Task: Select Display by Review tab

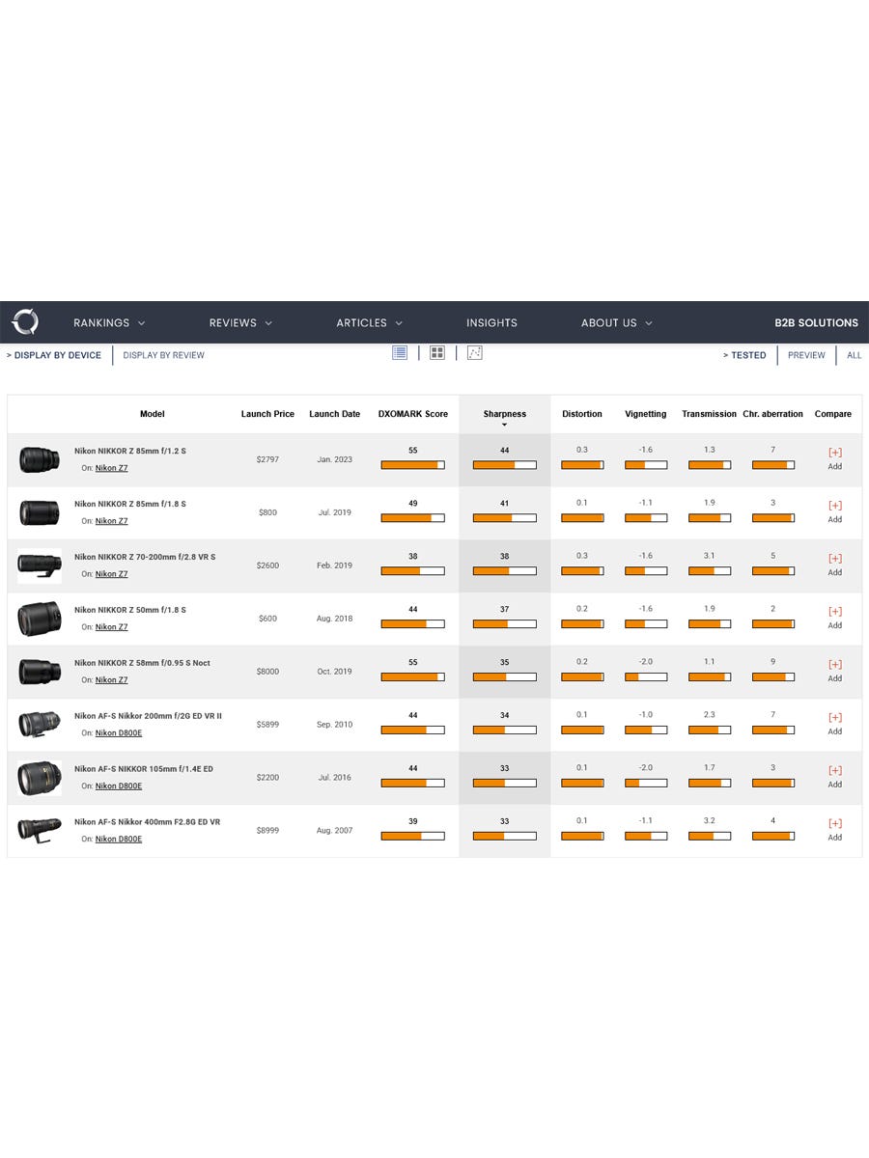Action: coord(163,355)
